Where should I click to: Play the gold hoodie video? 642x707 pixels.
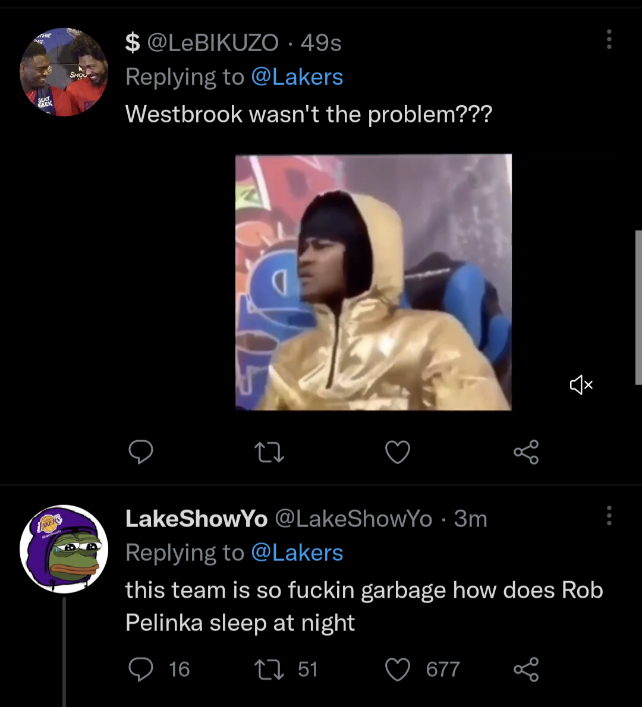pos(373,282)
